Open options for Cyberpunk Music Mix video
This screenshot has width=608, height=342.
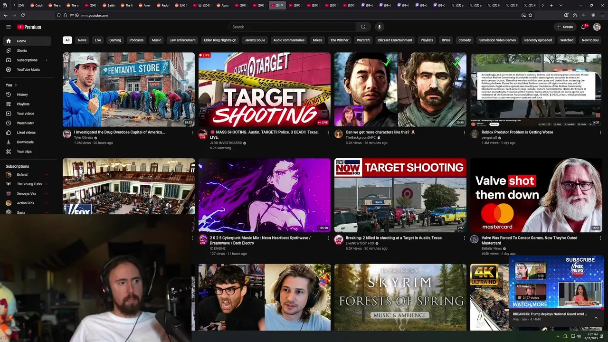328,238
